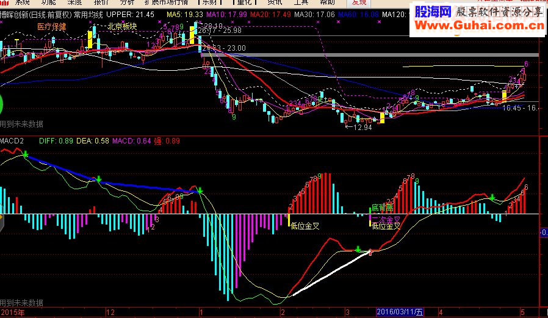Viewport: 548px width, 318px height.
Task: Select the MA60 legend entry
Action: (x=358, y=15)
